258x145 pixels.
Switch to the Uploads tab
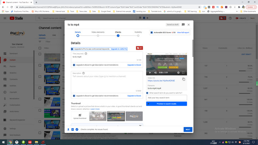pyautogui.click(x=42, y=35)
